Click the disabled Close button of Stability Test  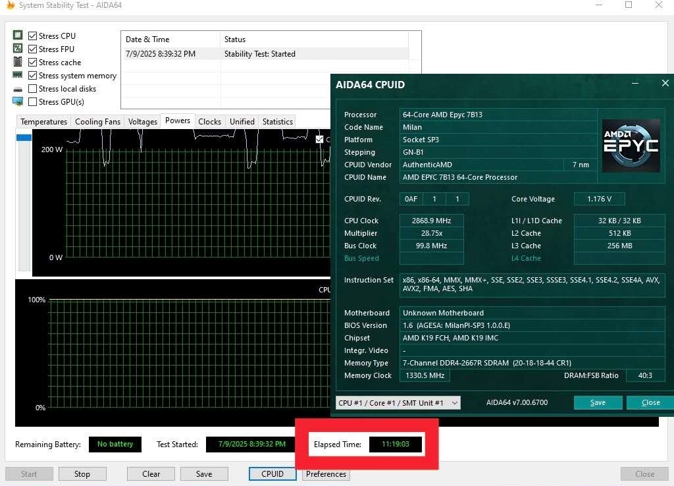pos(644,474)
